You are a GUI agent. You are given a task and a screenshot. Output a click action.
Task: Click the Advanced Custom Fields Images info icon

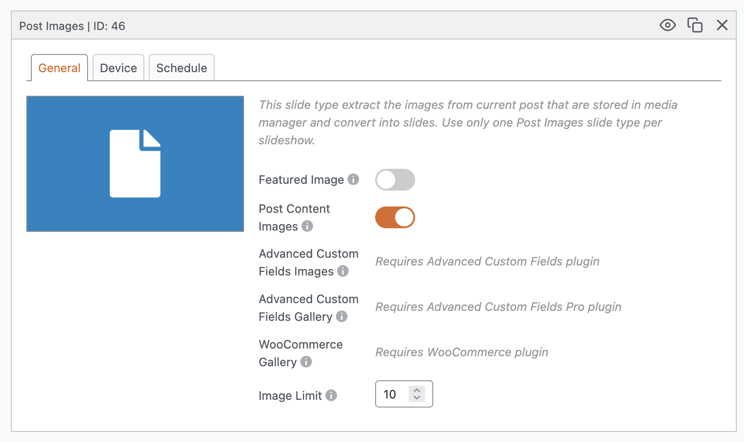pyautogui.click(x=343, y=271)
